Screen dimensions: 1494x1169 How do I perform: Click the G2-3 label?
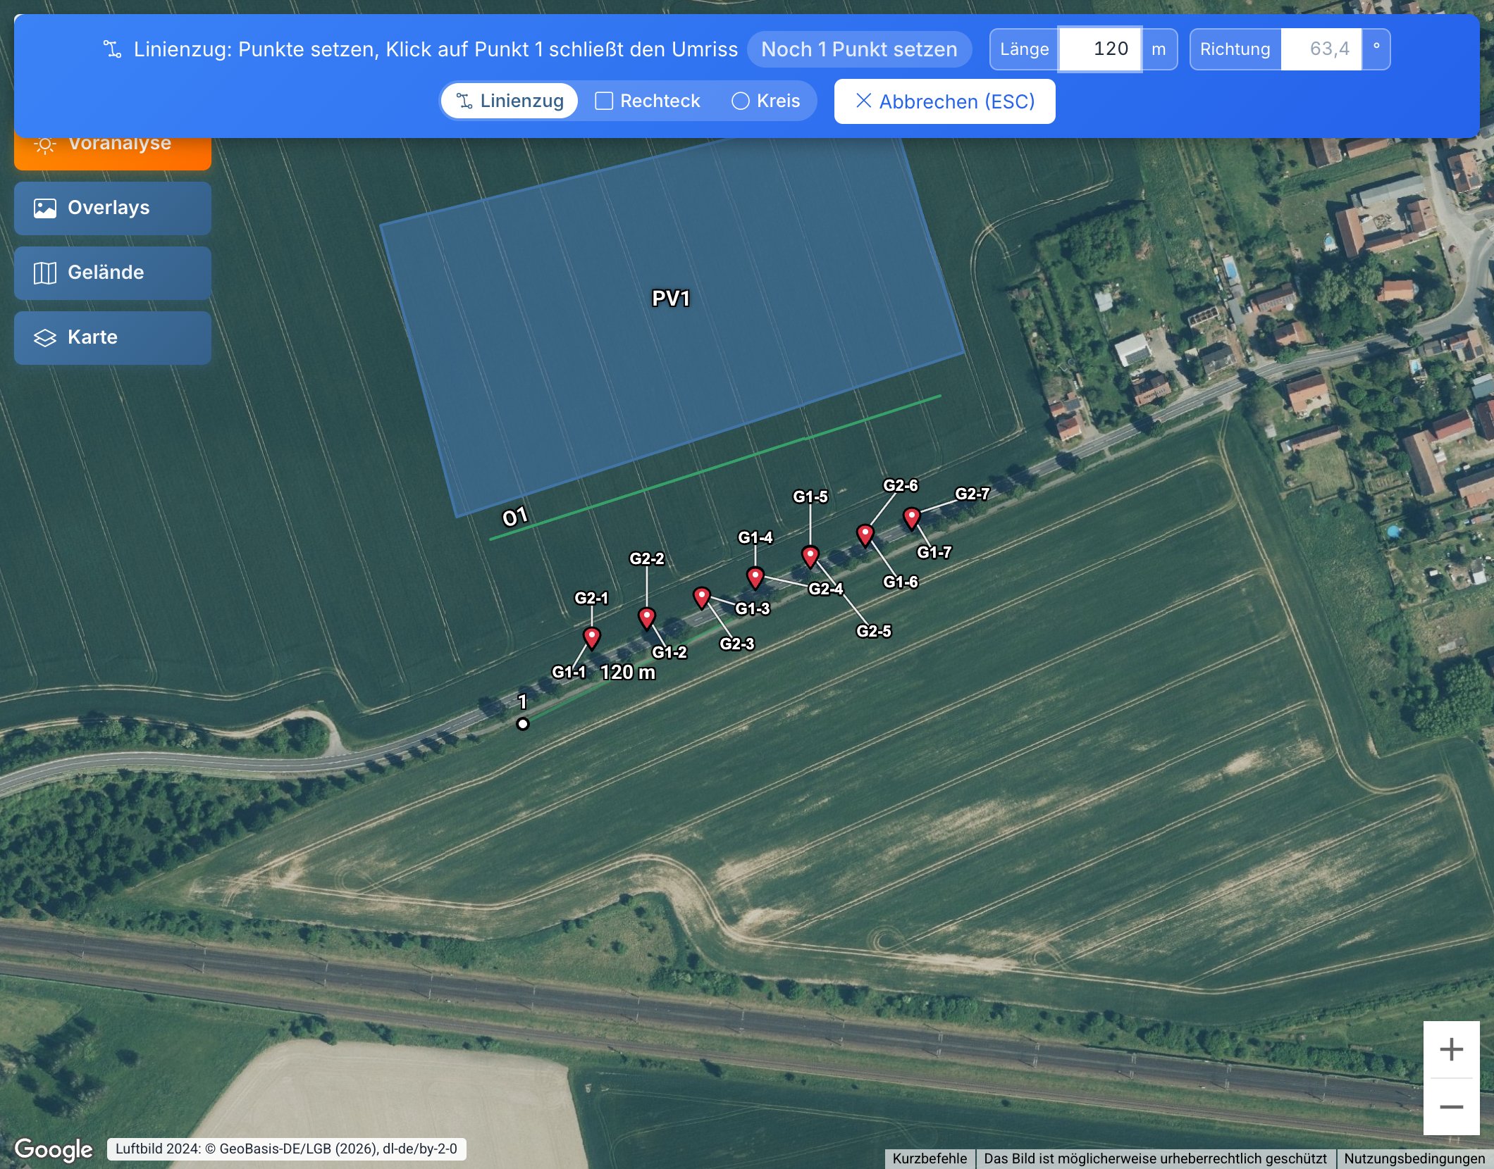tap(736, 644)
